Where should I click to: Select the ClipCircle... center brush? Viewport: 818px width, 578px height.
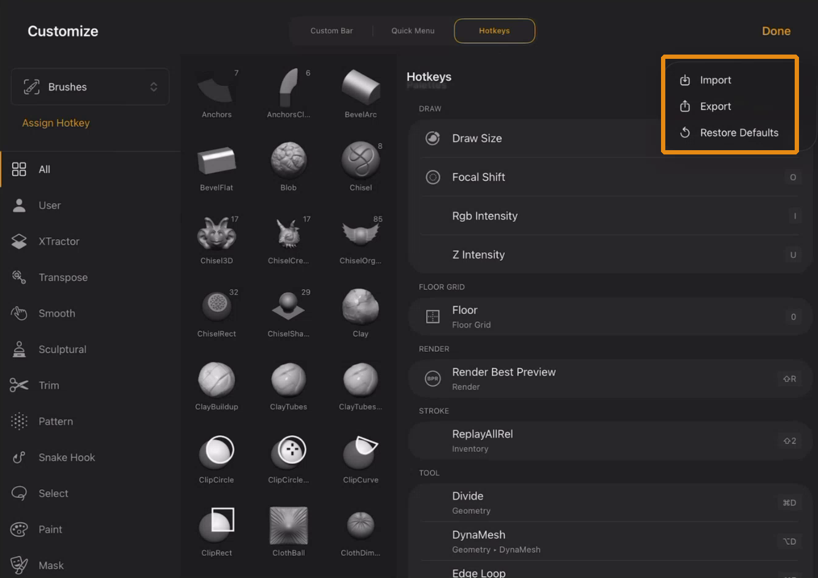coord(288,458)
